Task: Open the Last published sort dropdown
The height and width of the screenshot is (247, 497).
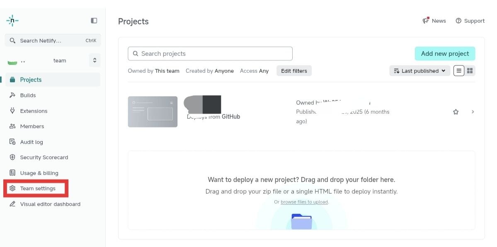Action: [419, 71]
